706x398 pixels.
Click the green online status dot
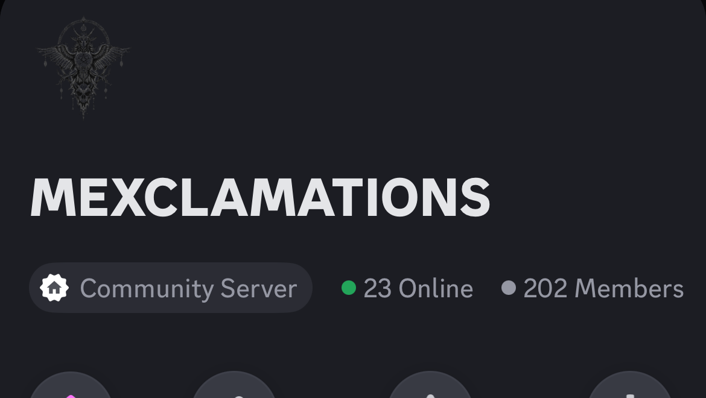pyautogui.click(x=349, y=288)
